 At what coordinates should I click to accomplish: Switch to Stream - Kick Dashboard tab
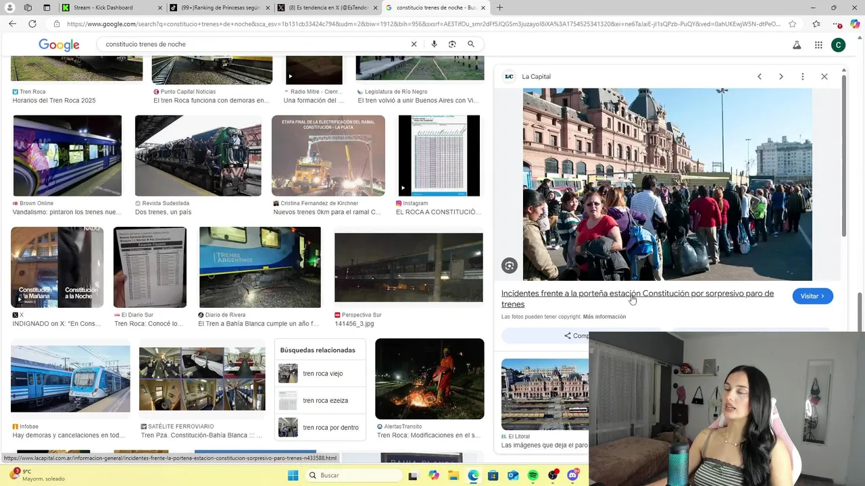[111, 7]
